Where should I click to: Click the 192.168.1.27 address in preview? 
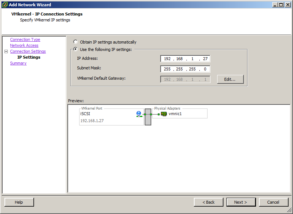92,121
